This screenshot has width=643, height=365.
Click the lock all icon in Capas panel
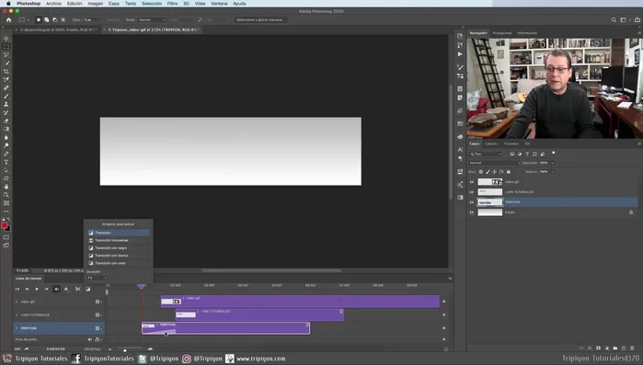click(x=509, y=172)
